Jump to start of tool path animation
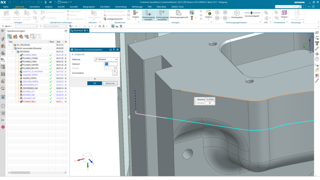This screenshot has height=180, width=320. click(x=217, y=18)
